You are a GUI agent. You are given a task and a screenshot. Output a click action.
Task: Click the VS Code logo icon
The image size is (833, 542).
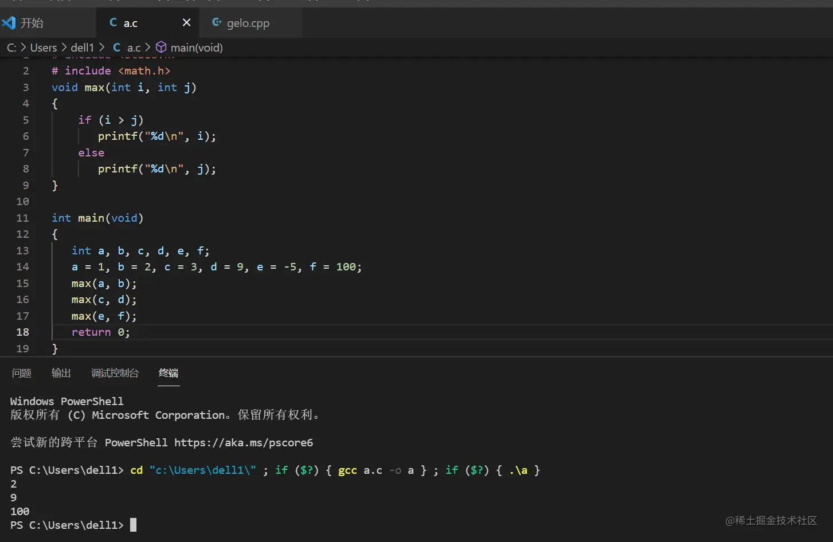click(x=9, y=23)
